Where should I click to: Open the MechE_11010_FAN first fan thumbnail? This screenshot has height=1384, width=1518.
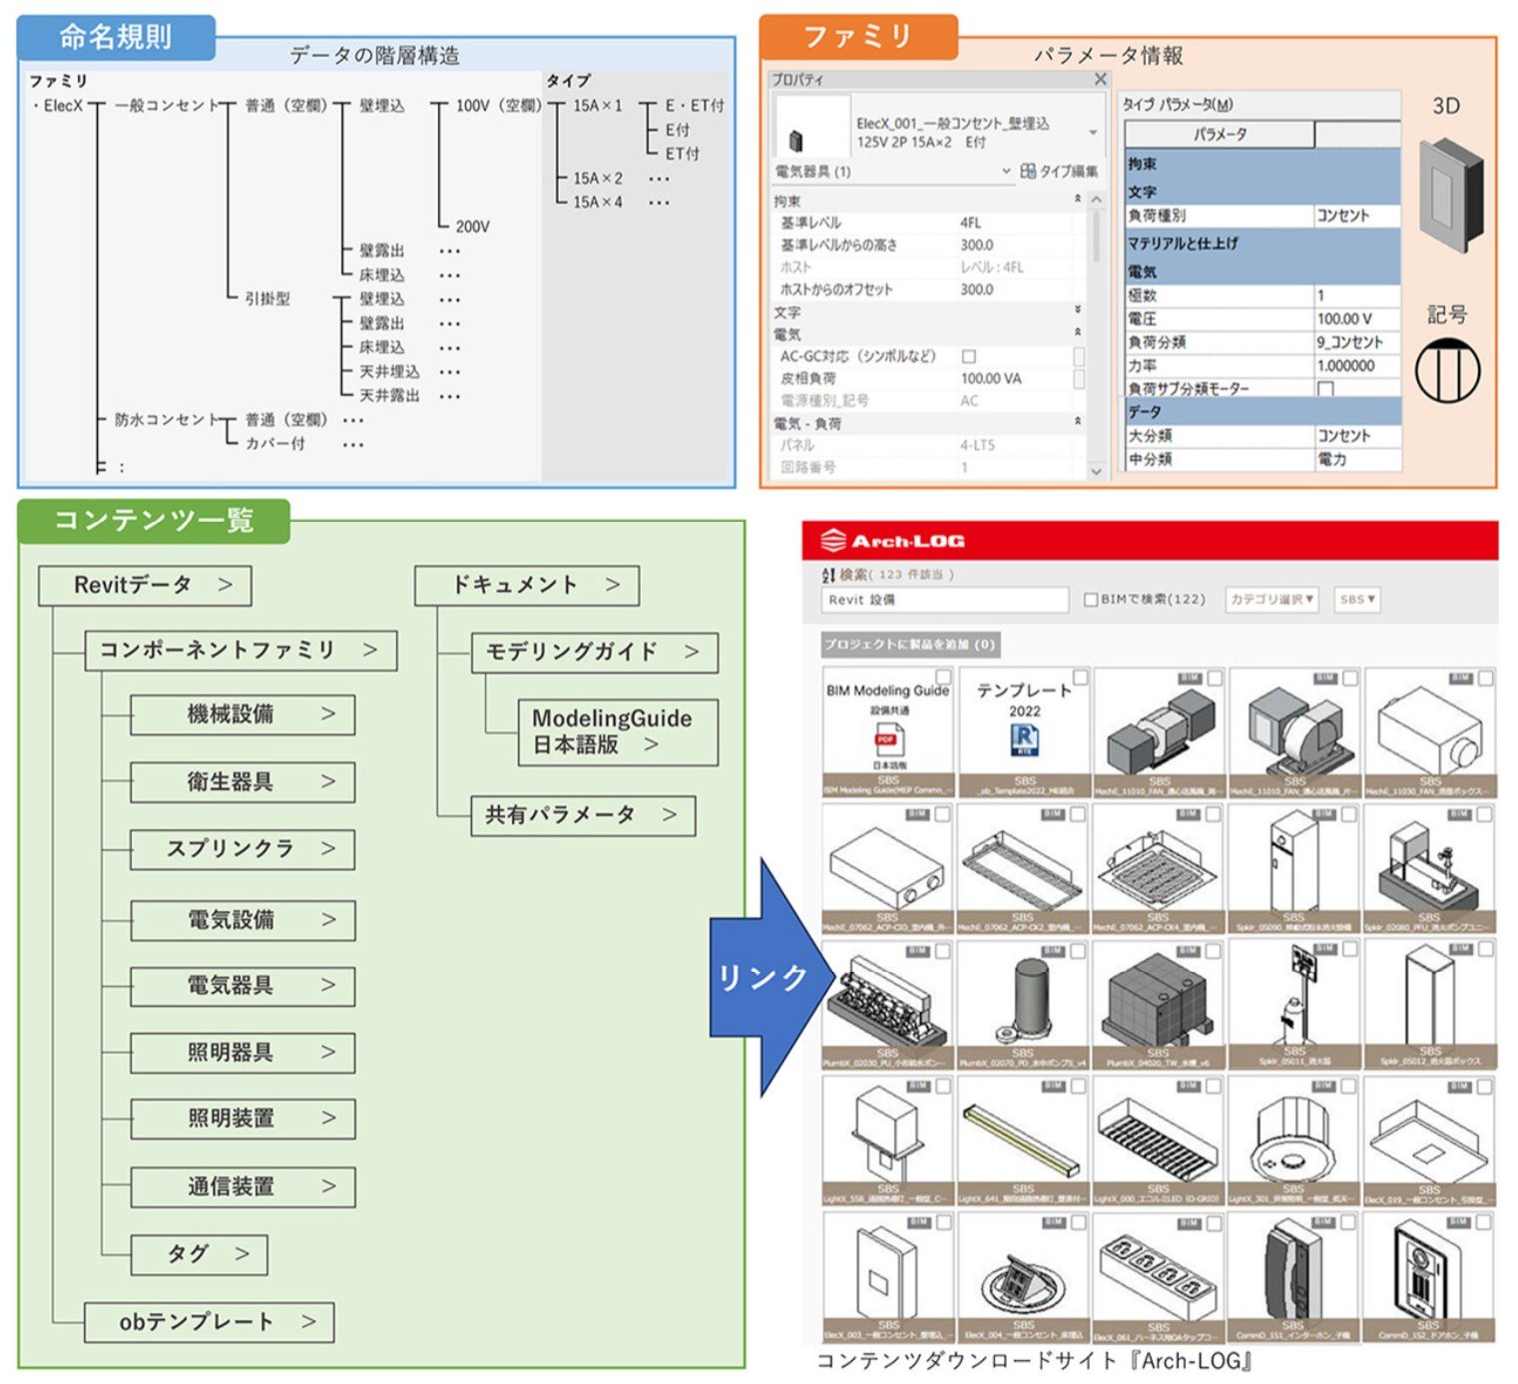(1159, 733)
